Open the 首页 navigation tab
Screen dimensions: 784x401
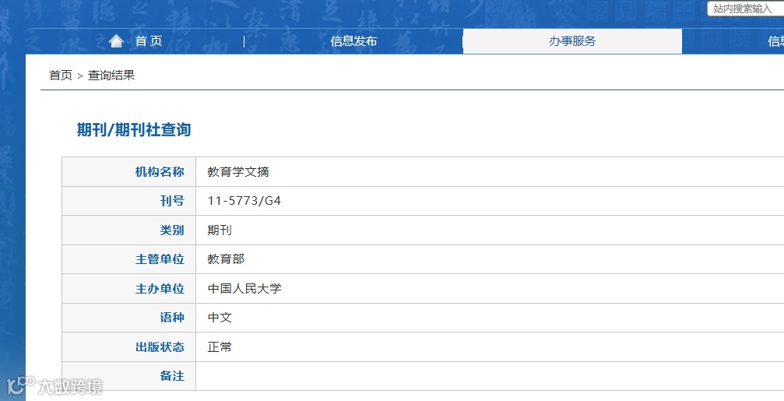pyautogui.click(x=149, y=41)
